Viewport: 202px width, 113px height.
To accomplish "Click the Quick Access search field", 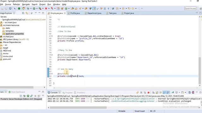I will click(190, 8).
